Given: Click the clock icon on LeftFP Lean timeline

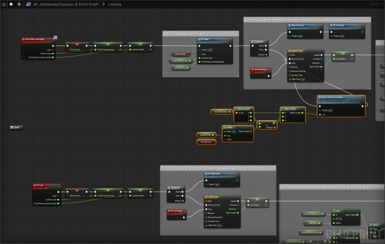Looking at the screenshot, I should 206,197.
